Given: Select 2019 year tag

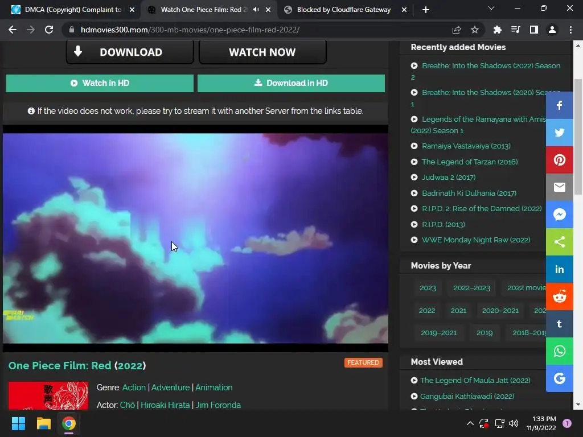Looking at the screenshot, I should point(485,333).
